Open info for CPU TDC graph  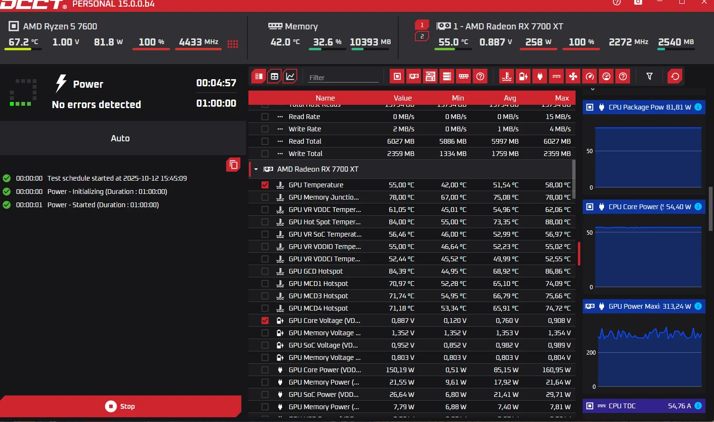pos(698,406)
